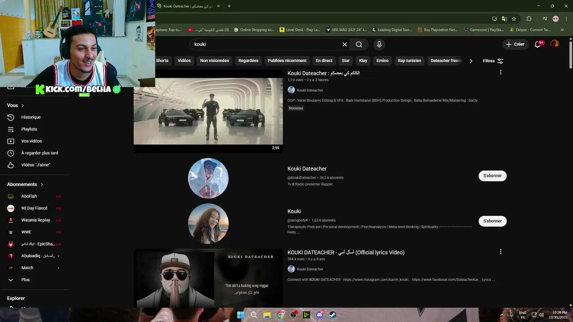
Task: Open Discord from the taskbar
Action: tap(320, 315)
